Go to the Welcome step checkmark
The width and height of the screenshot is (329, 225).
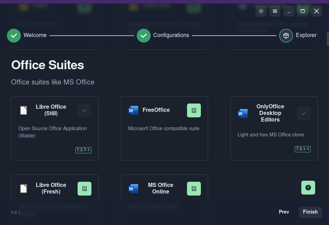click(x=14, y=36)
